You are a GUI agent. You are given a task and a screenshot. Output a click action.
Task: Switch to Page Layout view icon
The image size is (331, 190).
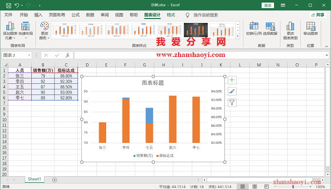pyautogui.click(x=255, y=187)
